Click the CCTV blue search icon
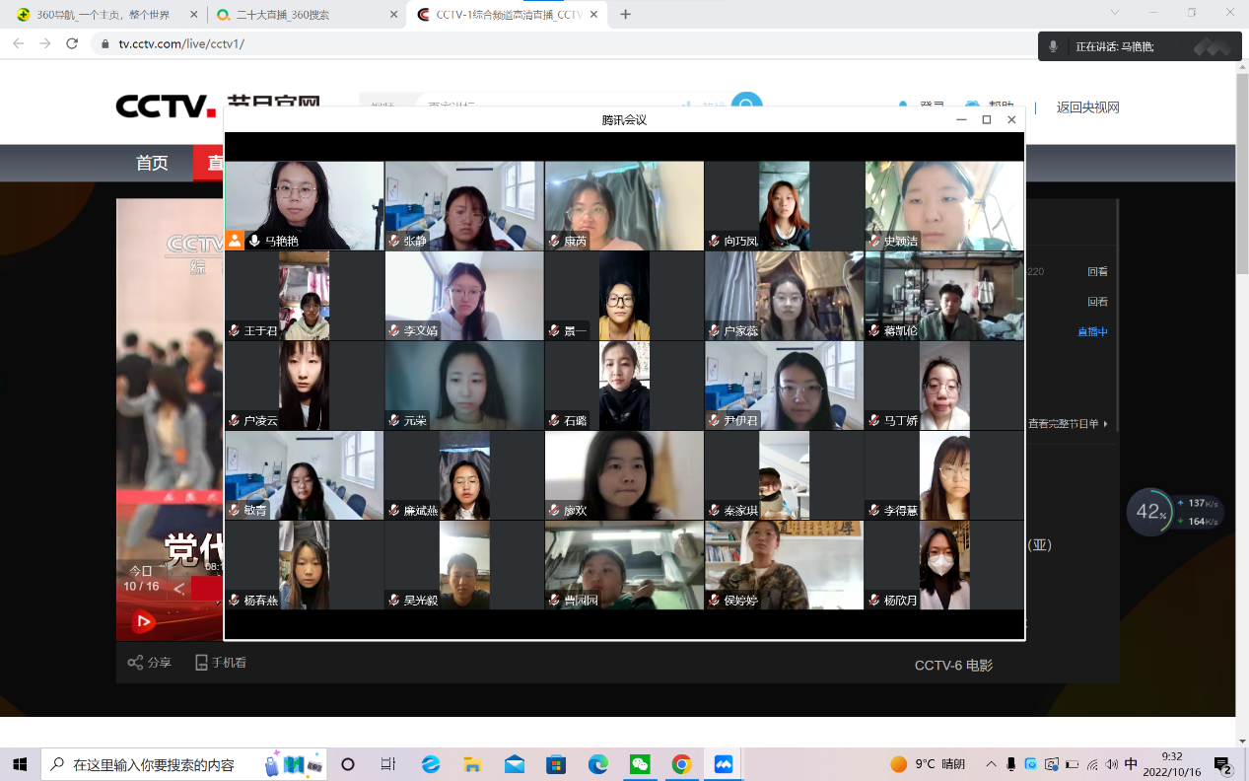This screenshot has width=1249, height=781. (x=746, y=106)
